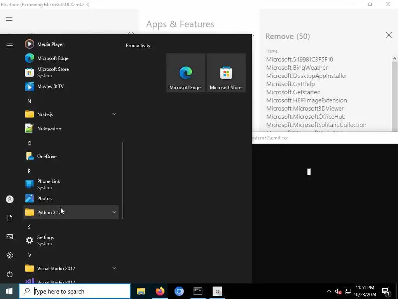The width and height of the screenshot is (398, 299).
Task: Click the Microsoft Store pinned tile
Action: click(226, 73)
